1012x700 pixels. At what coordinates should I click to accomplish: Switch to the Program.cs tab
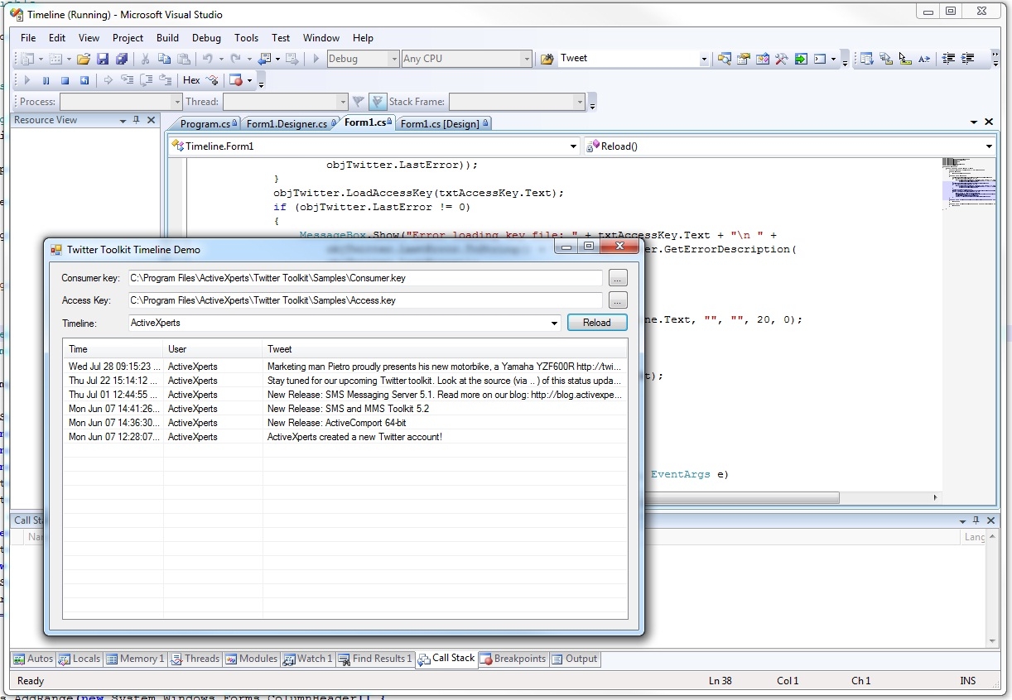pos(205,124)
